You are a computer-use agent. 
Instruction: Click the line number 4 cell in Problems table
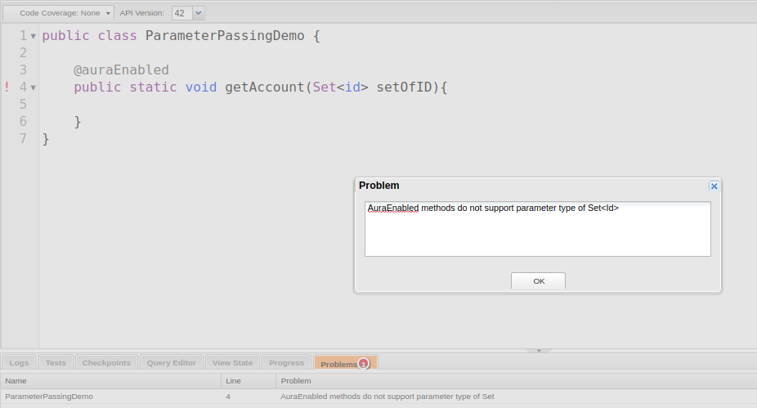[x=249, y=397]
